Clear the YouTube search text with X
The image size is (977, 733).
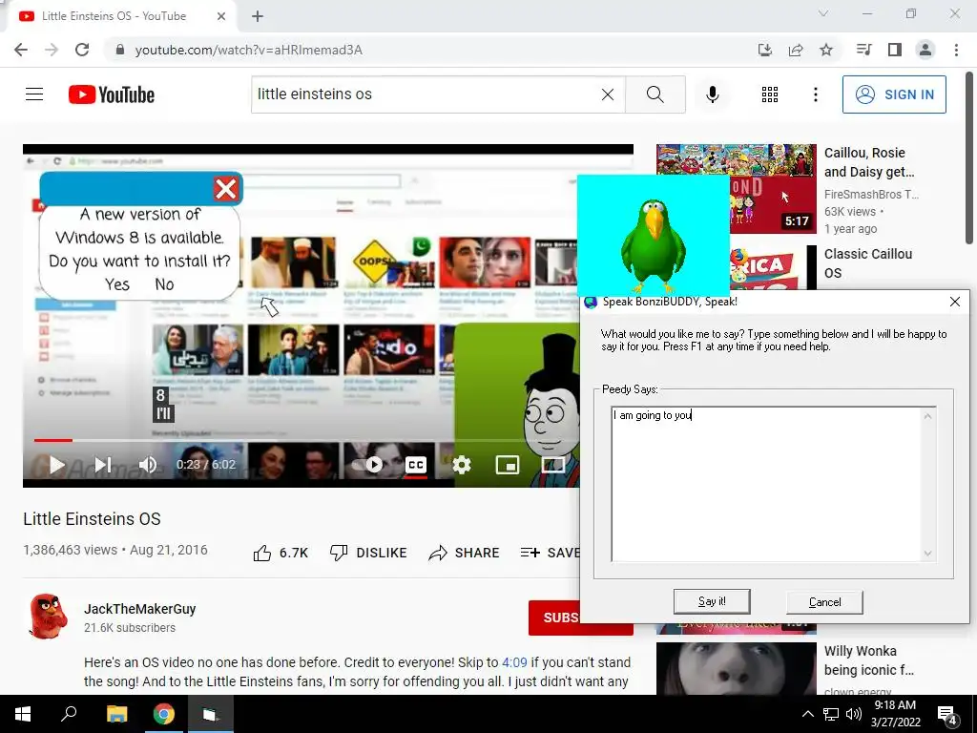pyautogui.click(x=608, y=94)
